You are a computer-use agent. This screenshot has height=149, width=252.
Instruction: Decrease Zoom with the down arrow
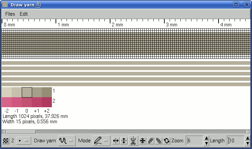click(206, 143)
